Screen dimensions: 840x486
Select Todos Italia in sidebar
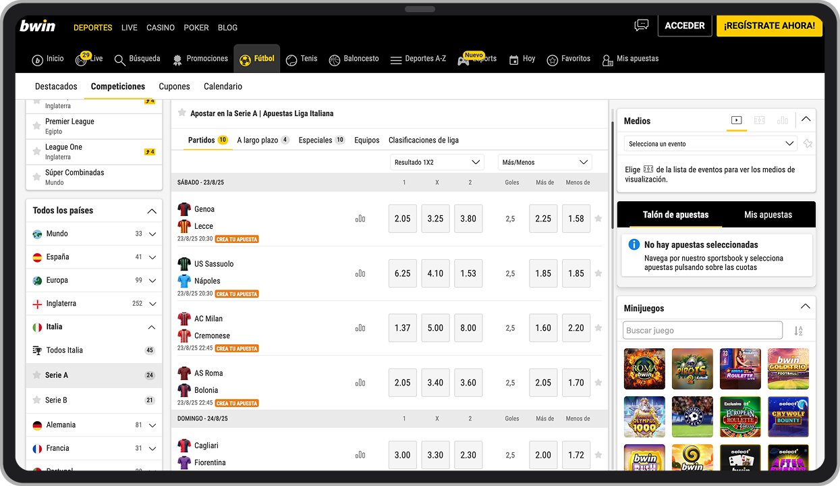(x=94, y=350)
